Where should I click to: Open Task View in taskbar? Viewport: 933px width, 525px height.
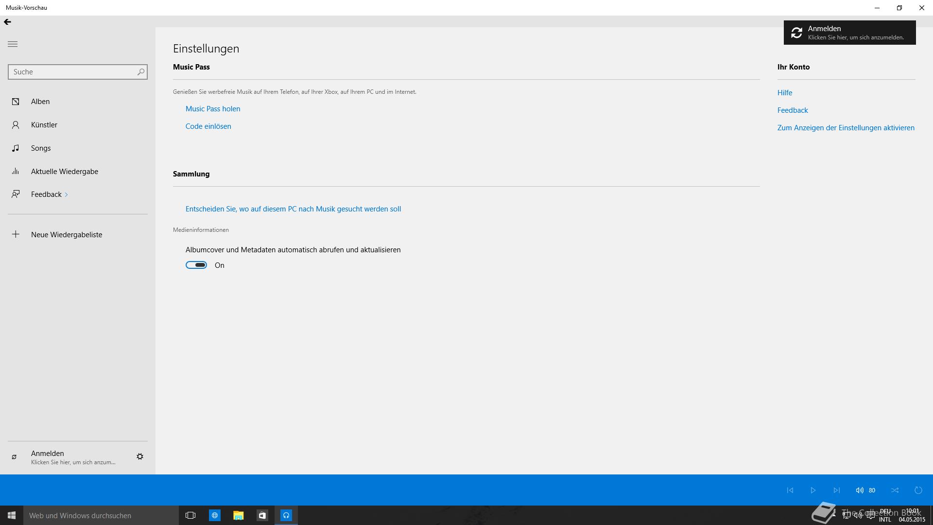(190, 515)
